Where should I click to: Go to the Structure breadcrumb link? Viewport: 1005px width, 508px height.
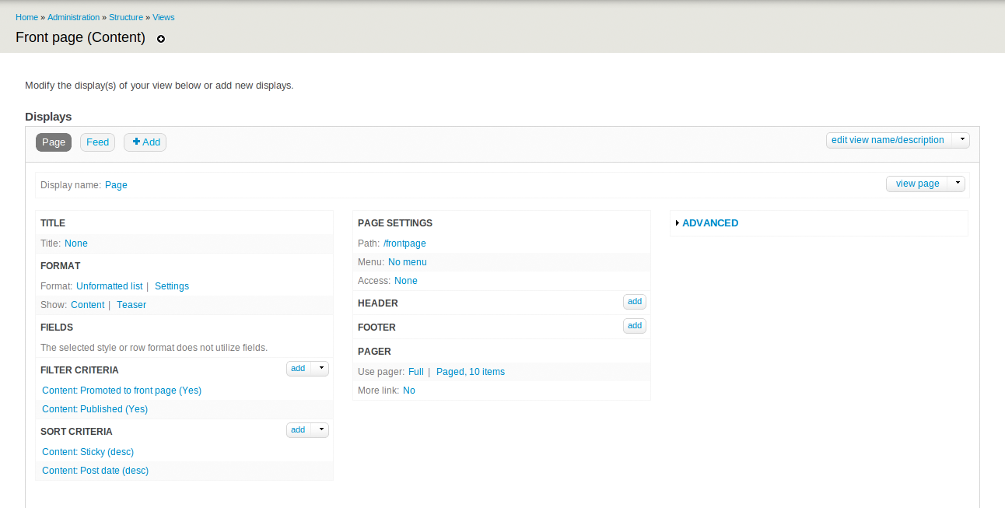point(126,17)
